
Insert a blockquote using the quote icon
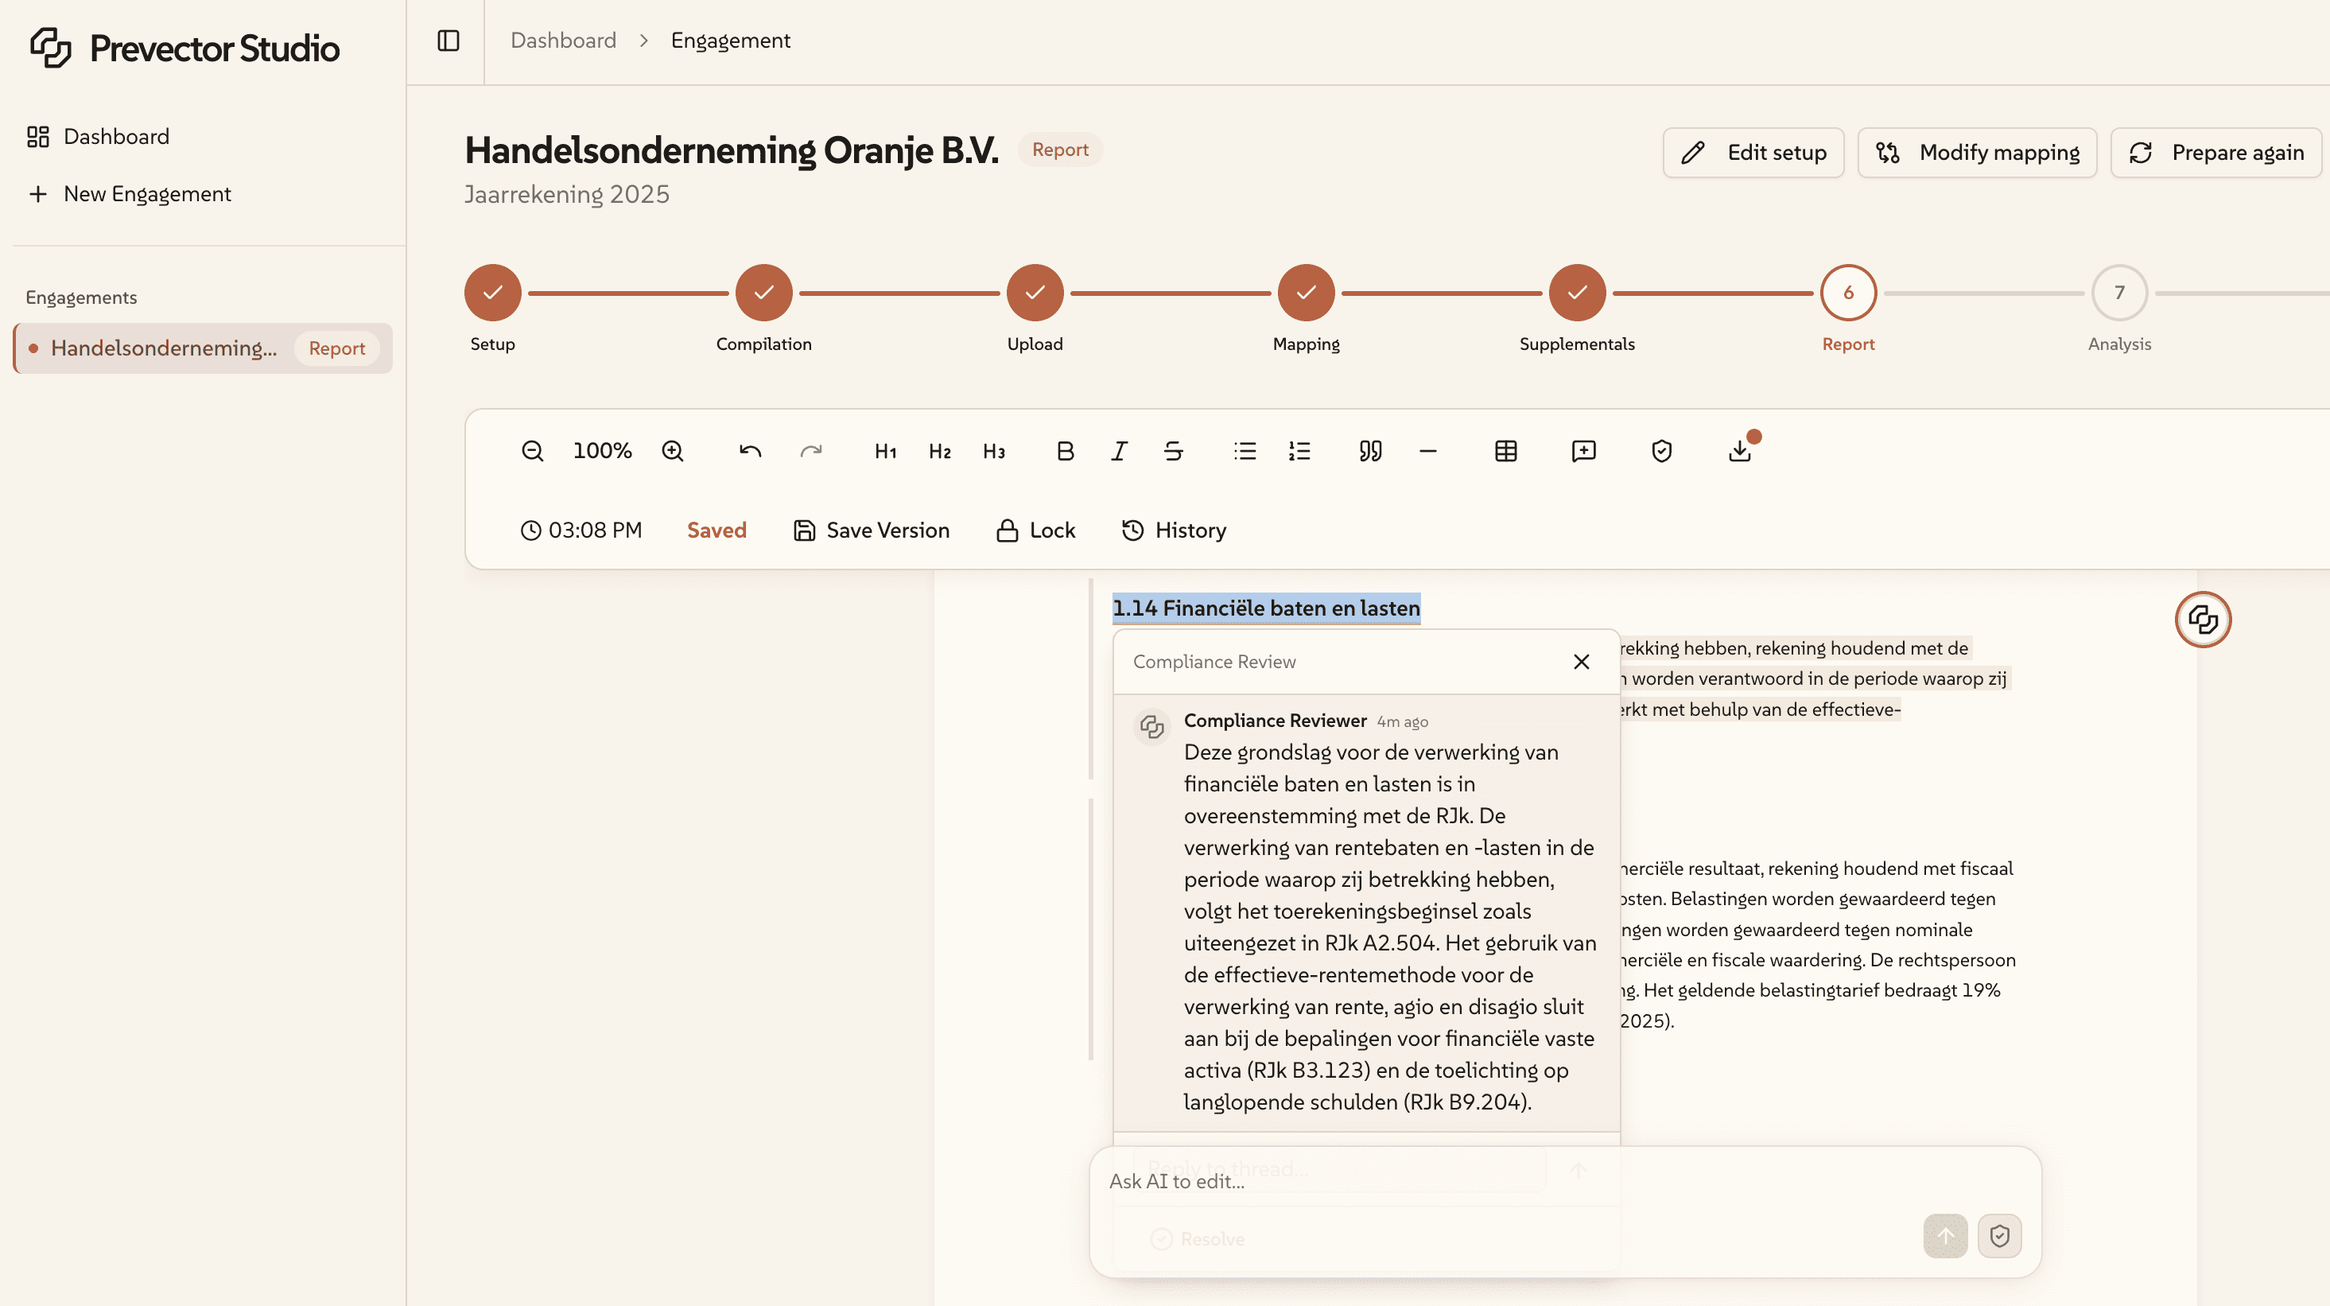click(1369, 450)
